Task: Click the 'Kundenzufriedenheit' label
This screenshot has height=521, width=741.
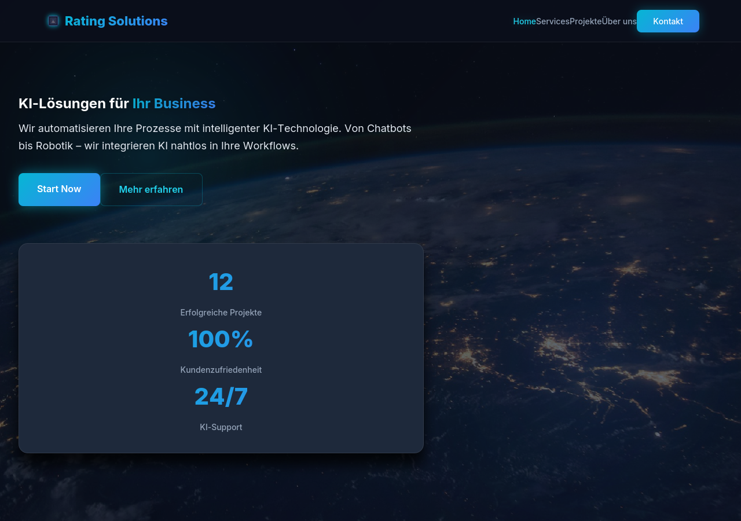Action: click(x=221, y=370)
